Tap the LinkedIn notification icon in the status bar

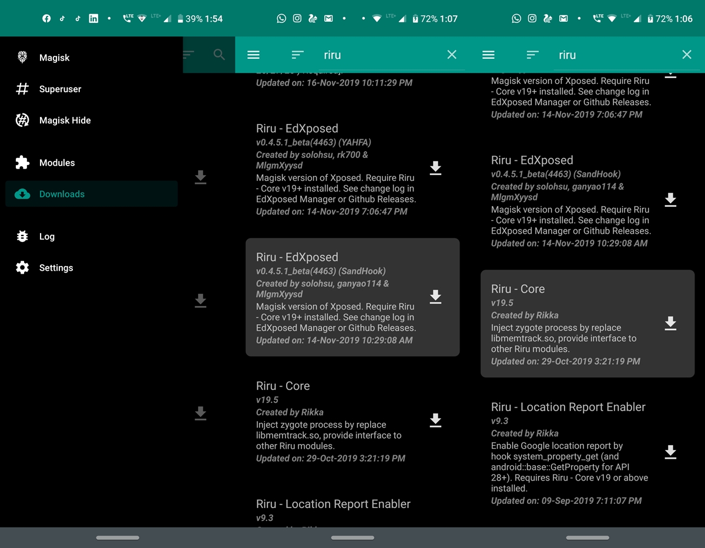(93, 19)
